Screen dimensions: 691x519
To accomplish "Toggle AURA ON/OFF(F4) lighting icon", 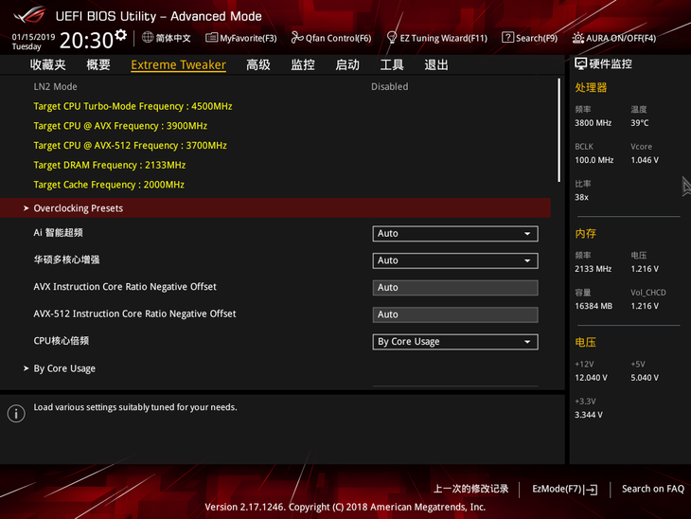I will pyautogui.click(x=578, y=38).
